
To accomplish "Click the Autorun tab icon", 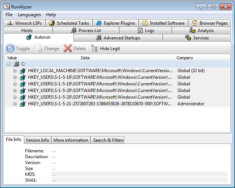I will coord(29,37).
